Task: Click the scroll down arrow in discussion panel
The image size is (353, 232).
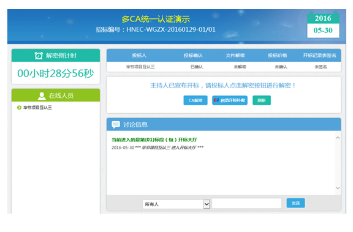Action: [338, 188]
